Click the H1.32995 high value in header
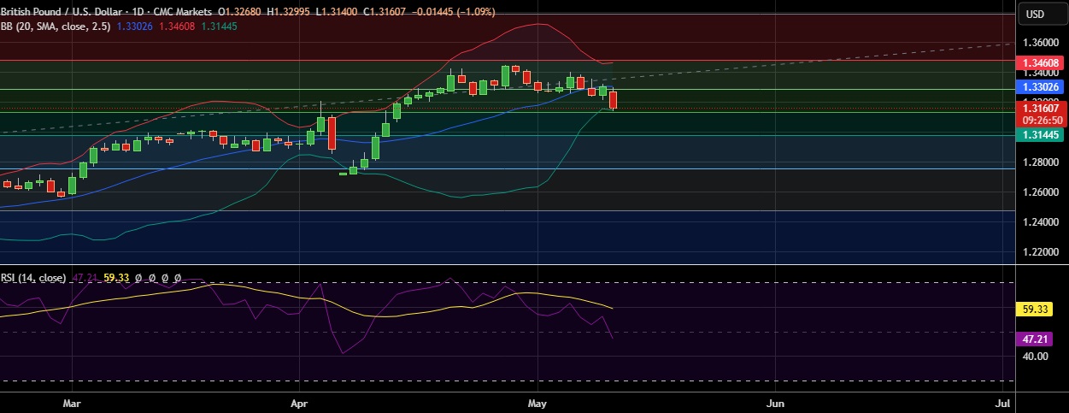 tap(291, 12)
